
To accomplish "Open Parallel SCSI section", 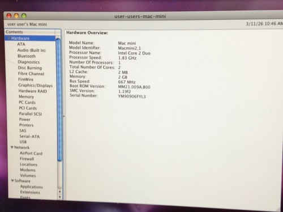I will pyautogui.click(x=31, y=114).
